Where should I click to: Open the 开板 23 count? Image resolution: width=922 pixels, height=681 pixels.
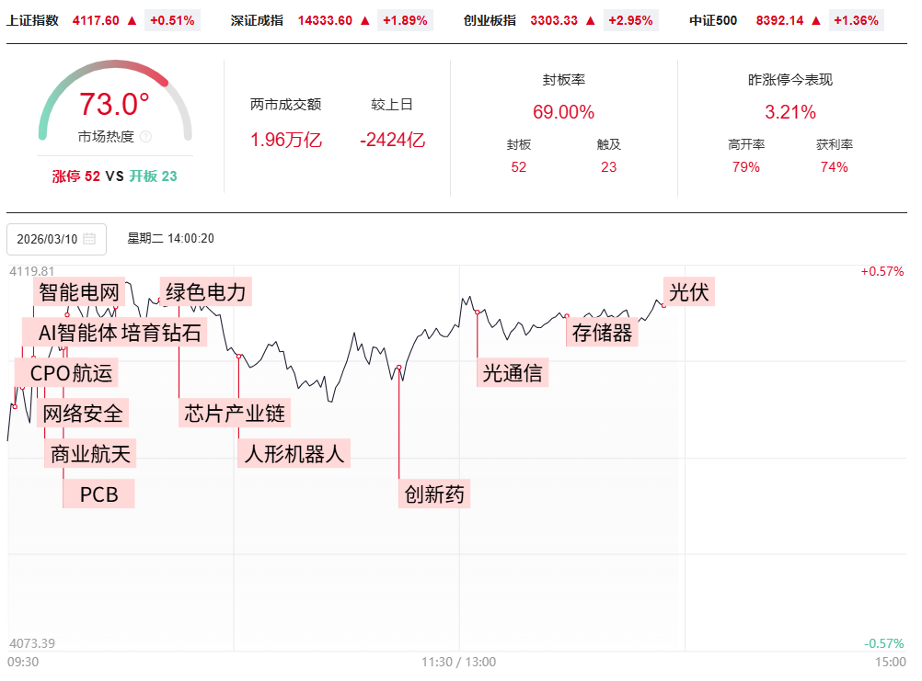[153, 176]
